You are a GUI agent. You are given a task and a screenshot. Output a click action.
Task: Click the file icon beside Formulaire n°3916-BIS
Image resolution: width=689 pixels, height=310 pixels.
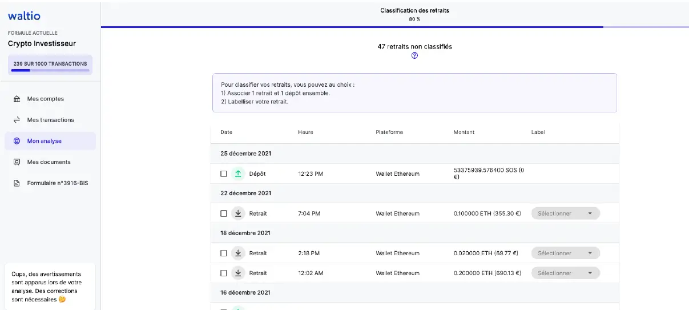click(x=17, y=183)
